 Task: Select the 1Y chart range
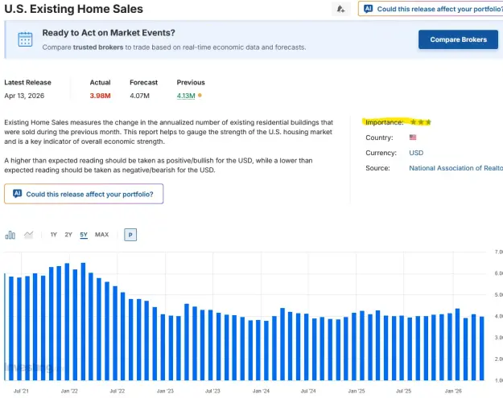coord(54,235)
